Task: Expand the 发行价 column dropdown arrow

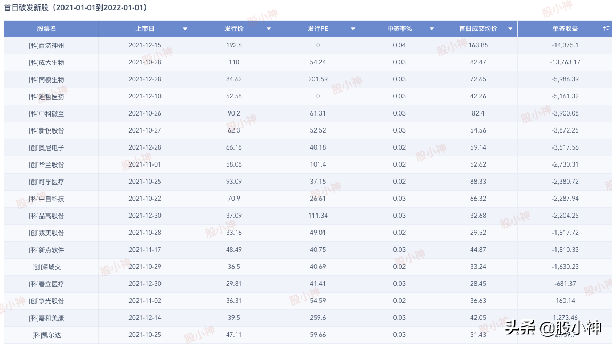Action: pos(269,29)
